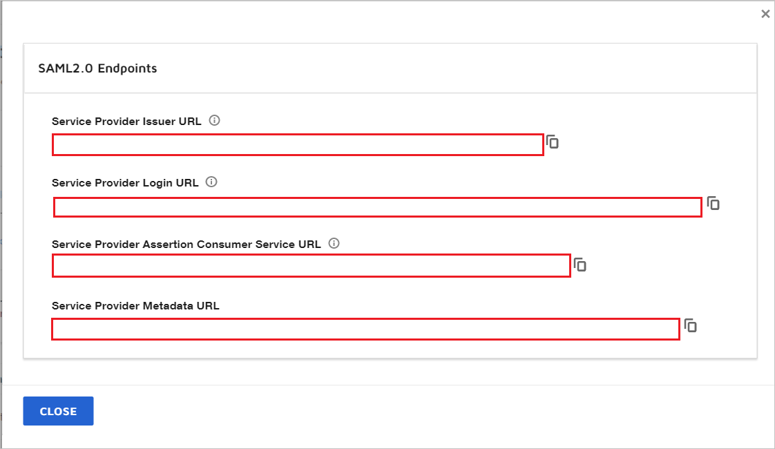Select the Service Provider Metadata URL label

tap(135, 305)
